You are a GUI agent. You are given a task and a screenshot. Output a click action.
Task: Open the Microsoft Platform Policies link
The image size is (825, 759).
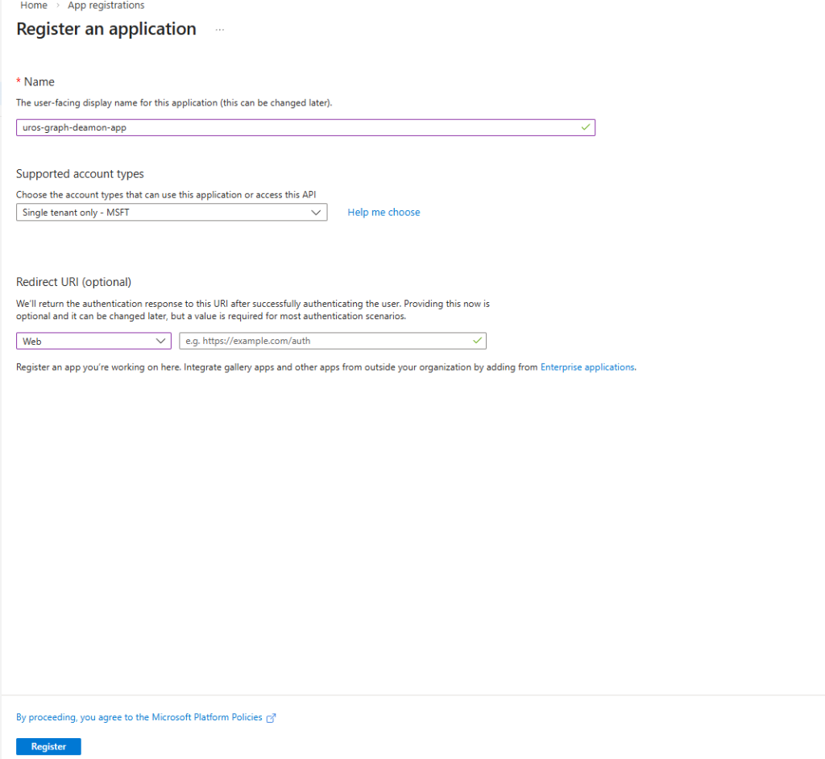(x=139, y=717)
